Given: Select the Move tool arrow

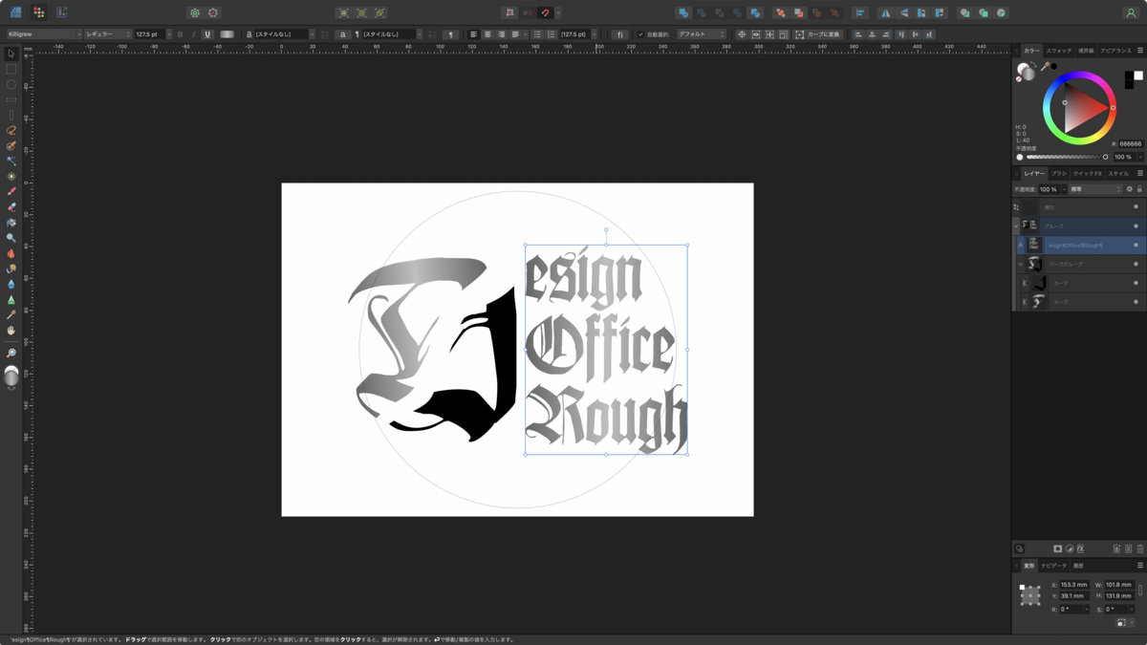Looking at the screenshot, I should (x=11, y=54).
